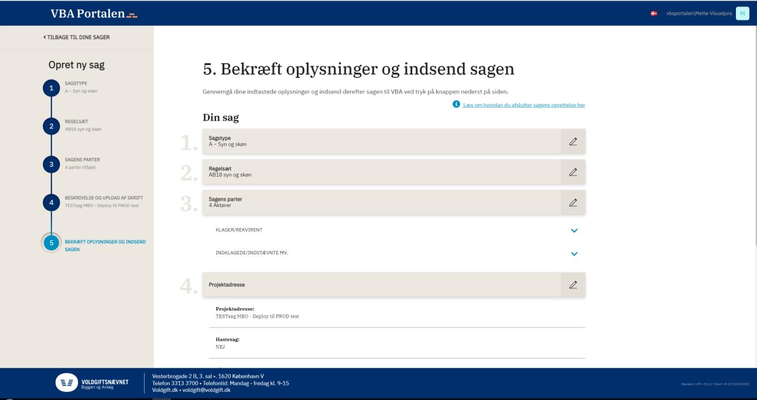Image resolution: width=757 pixels, height=400 pixels.
Task: Click the Hastesag 'NEJ' value
Action: (220, 347)
